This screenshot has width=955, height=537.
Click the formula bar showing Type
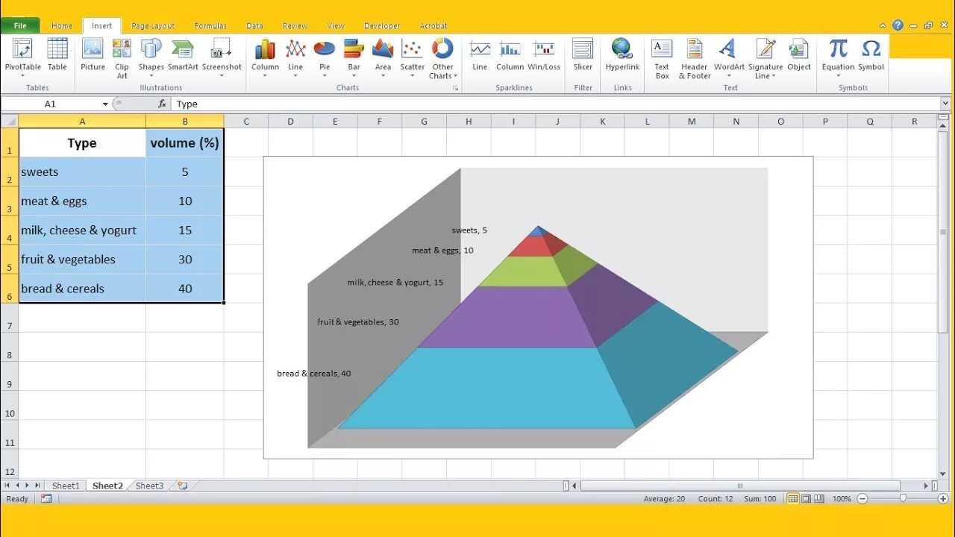click(x=556, y=104)
